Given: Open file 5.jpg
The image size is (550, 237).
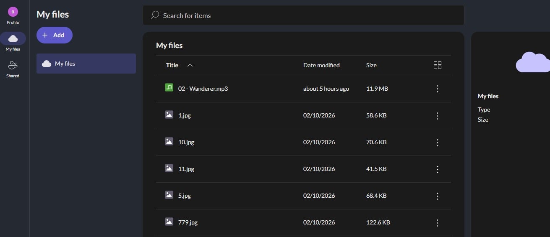Looking at the screenshot, I should (185, 196).
